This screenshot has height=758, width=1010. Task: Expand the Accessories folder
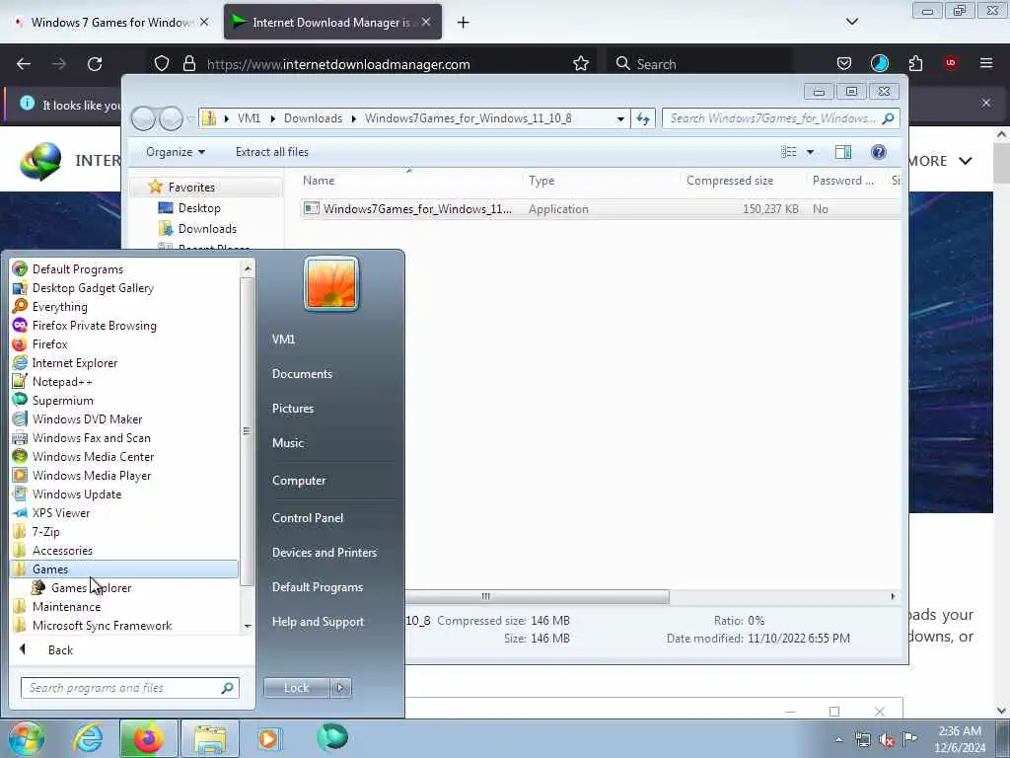point(62,551)
